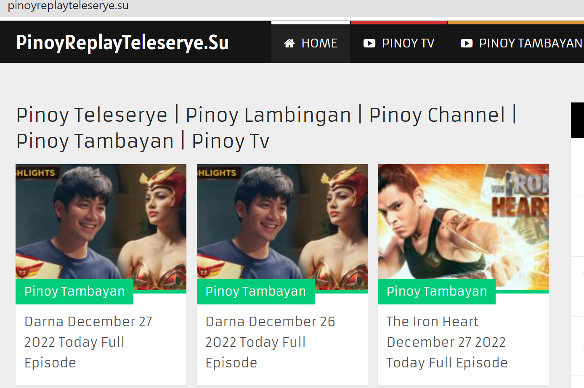Viewport: 584px width, 388px height.
Task: Click the PinoyReplayTeleserye.Su site logo
Action: coord(122,42)
